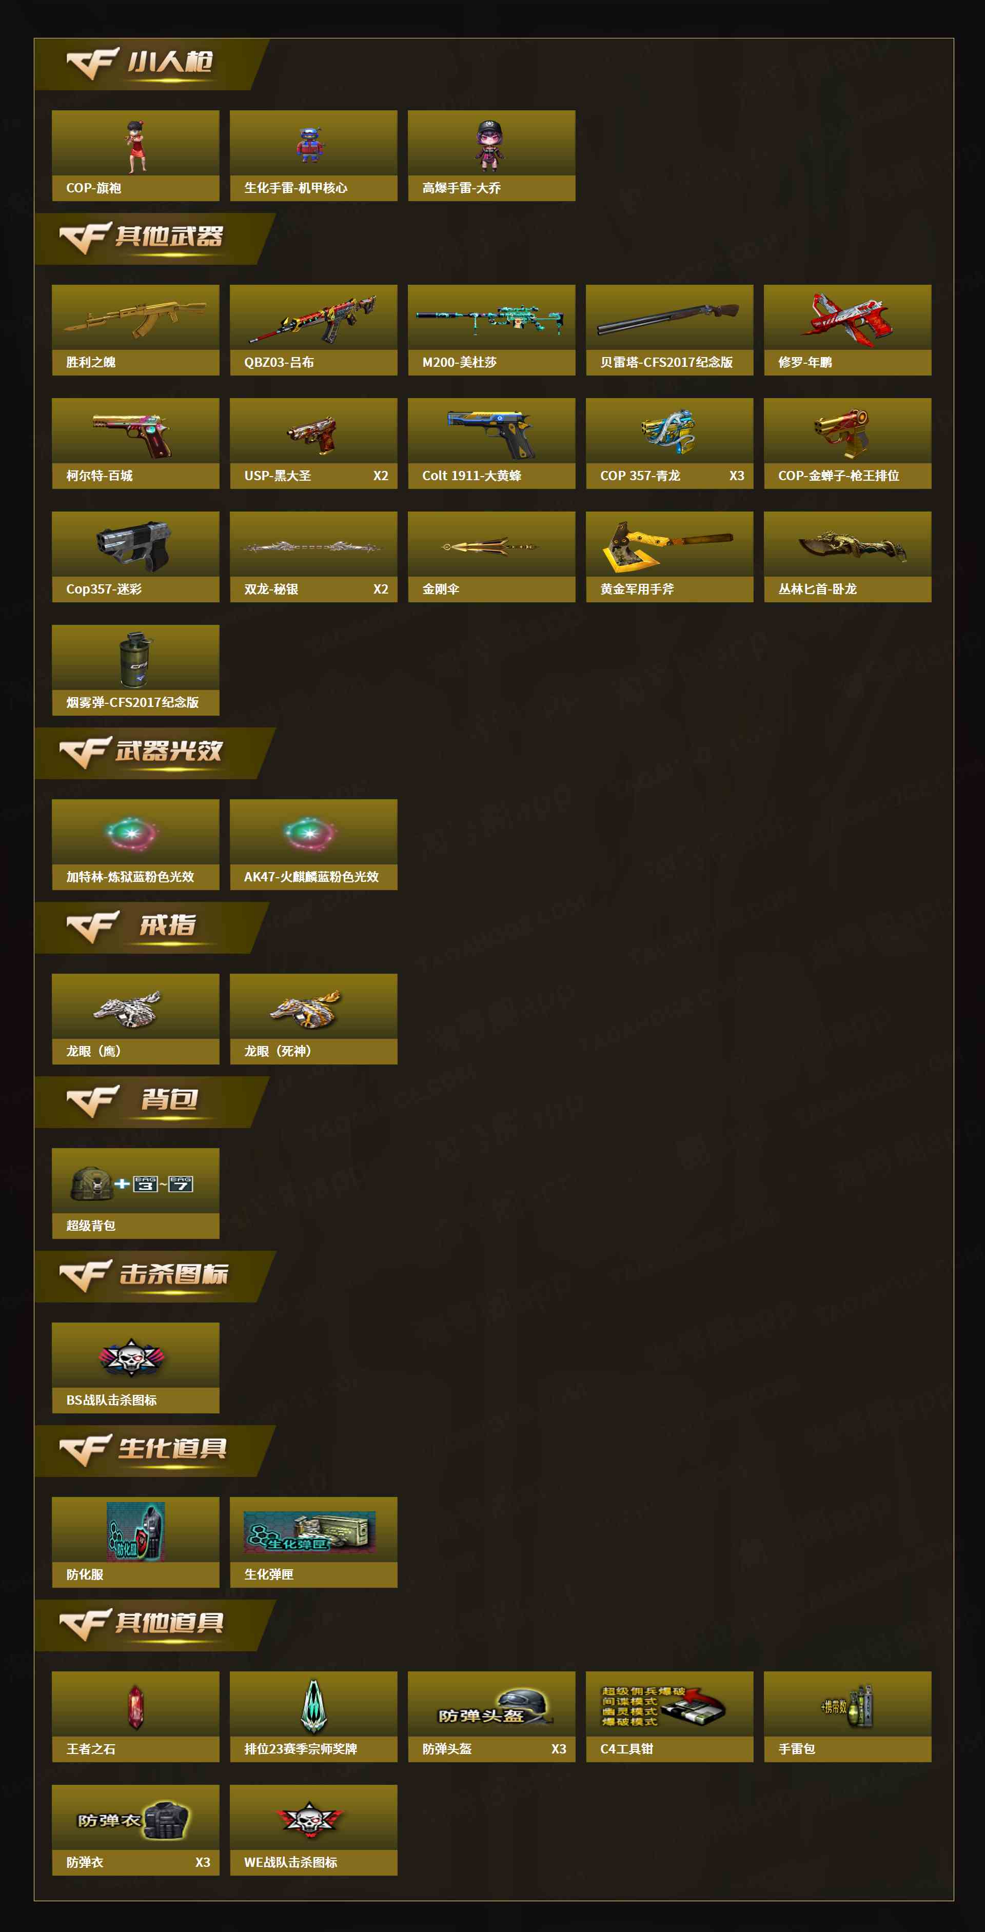Viewport: 985px width, 1932px height.
Task: Click the 加特林-炼狱蓝粉色光效 glow effect
Action: (x=136, y=844)
